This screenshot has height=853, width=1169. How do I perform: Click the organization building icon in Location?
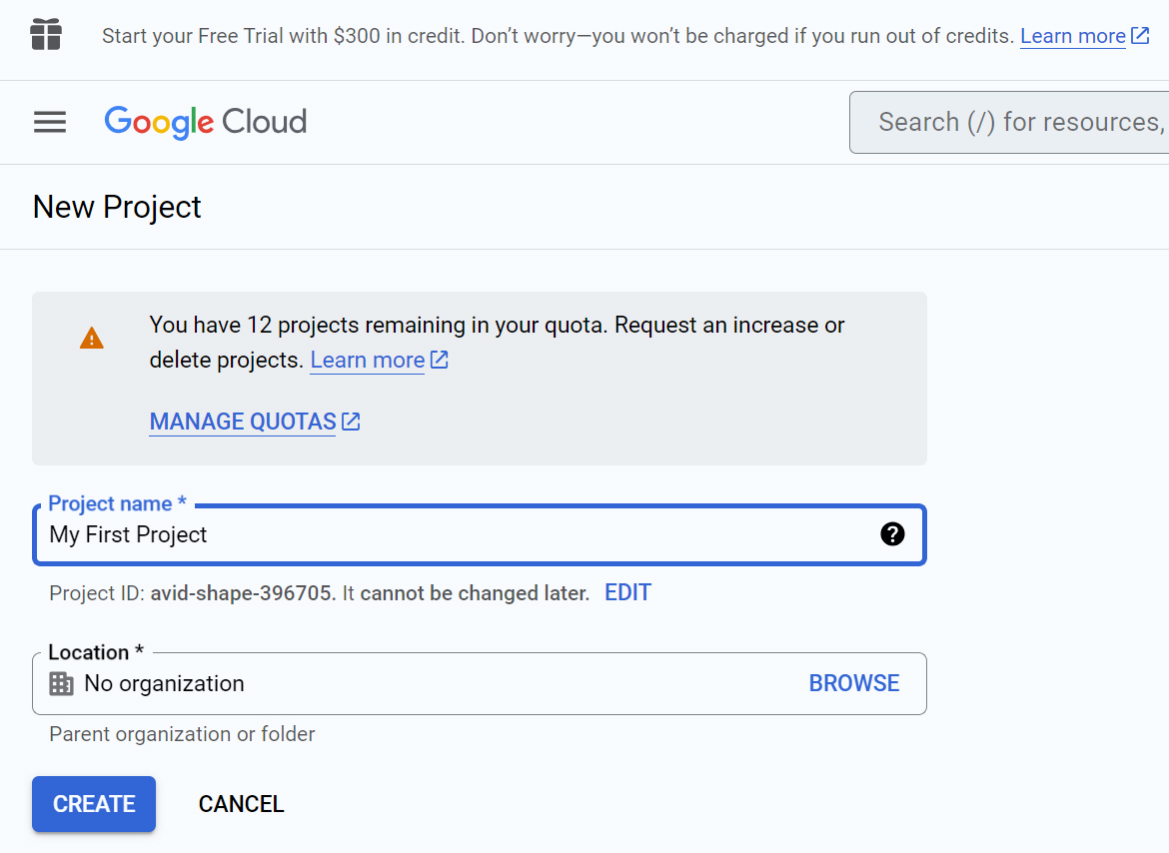(x=61, y=683)
